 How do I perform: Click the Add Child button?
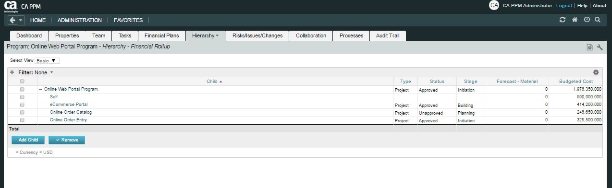click(x=28, y=140)
